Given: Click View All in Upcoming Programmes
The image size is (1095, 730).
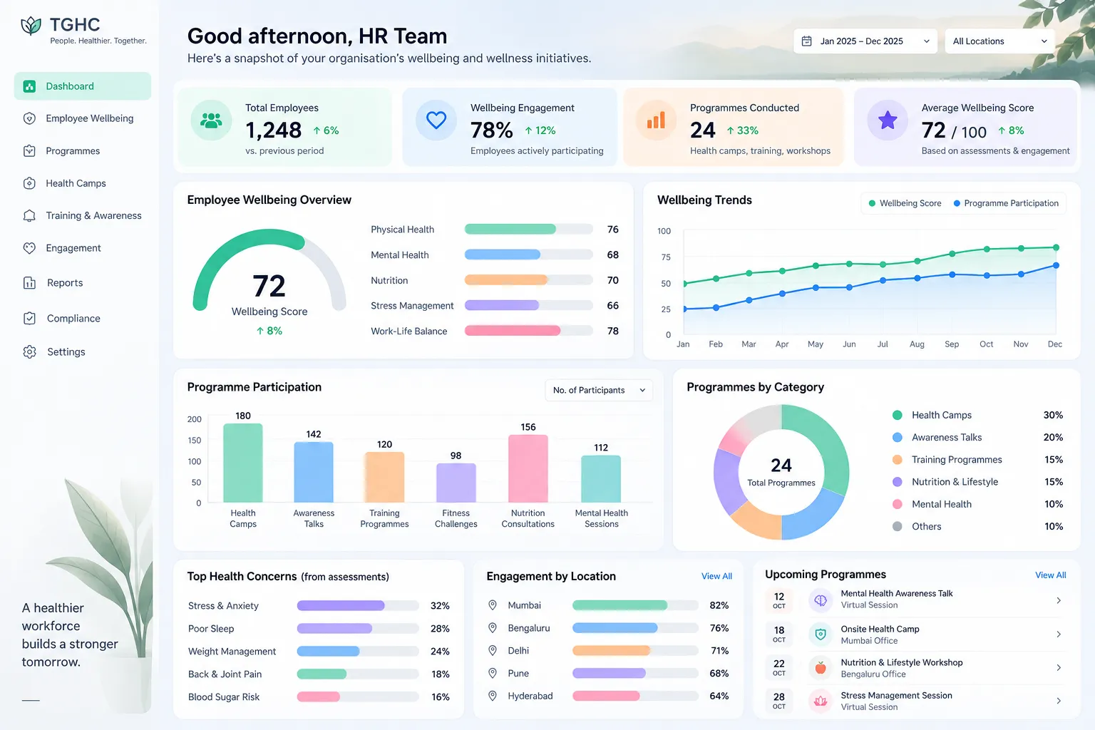Looking at the screenshot, I should pyautogui.click(x=1051, y=575).
